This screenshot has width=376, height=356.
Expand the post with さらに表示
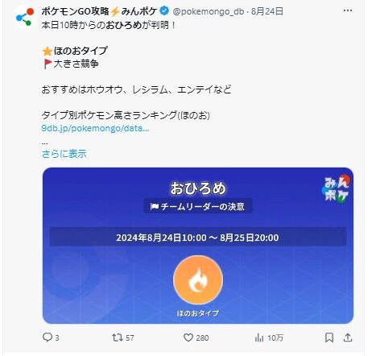coord(64,154)
